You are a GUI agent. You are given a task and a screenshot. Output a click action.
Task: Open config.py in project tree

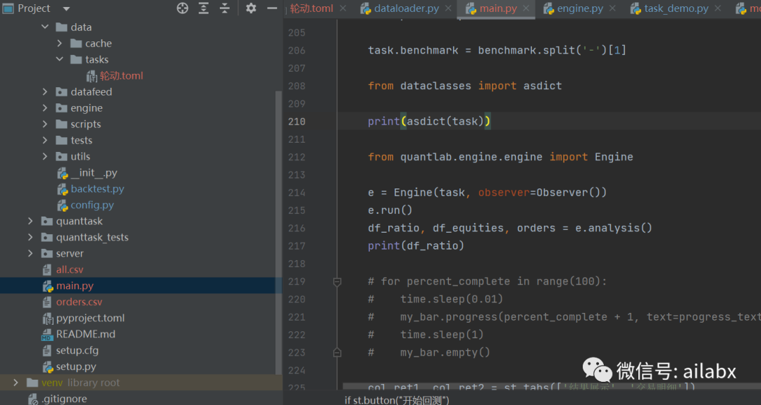(92, 205)
